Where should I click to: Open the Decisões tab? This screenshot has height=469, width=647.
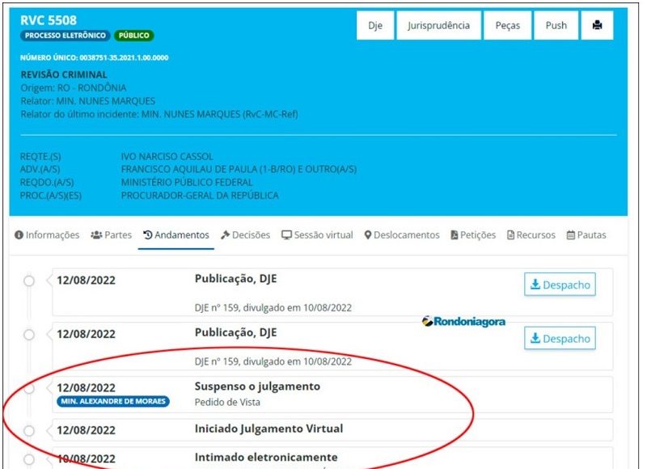(x=246, y=235)
